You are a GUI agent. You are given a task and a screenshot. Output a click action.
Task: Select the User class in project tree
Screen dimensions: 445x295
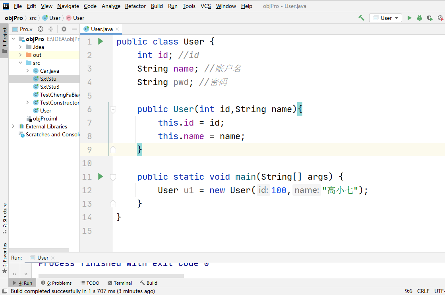tap(44, 111)
